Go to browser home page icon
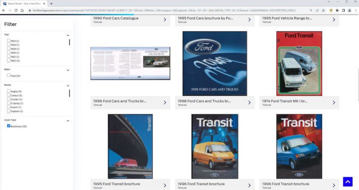The width and height of the screenshot is (359, 190). point(22,10)
